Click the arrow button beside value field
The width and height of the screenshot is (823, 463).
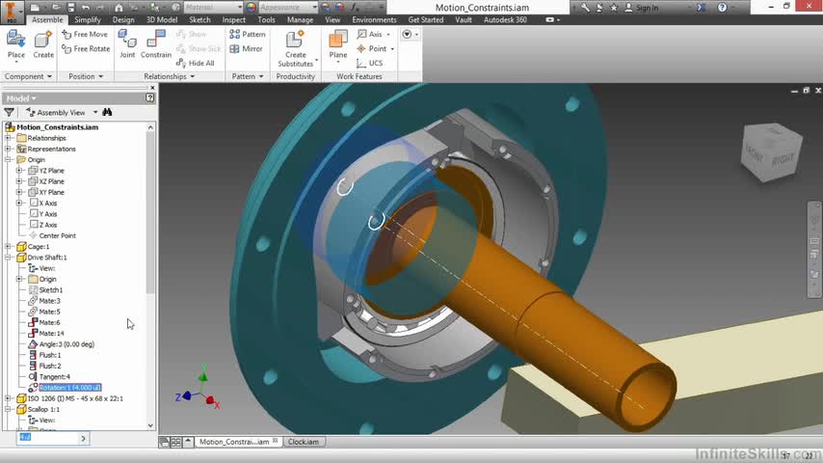click(83, 438)
